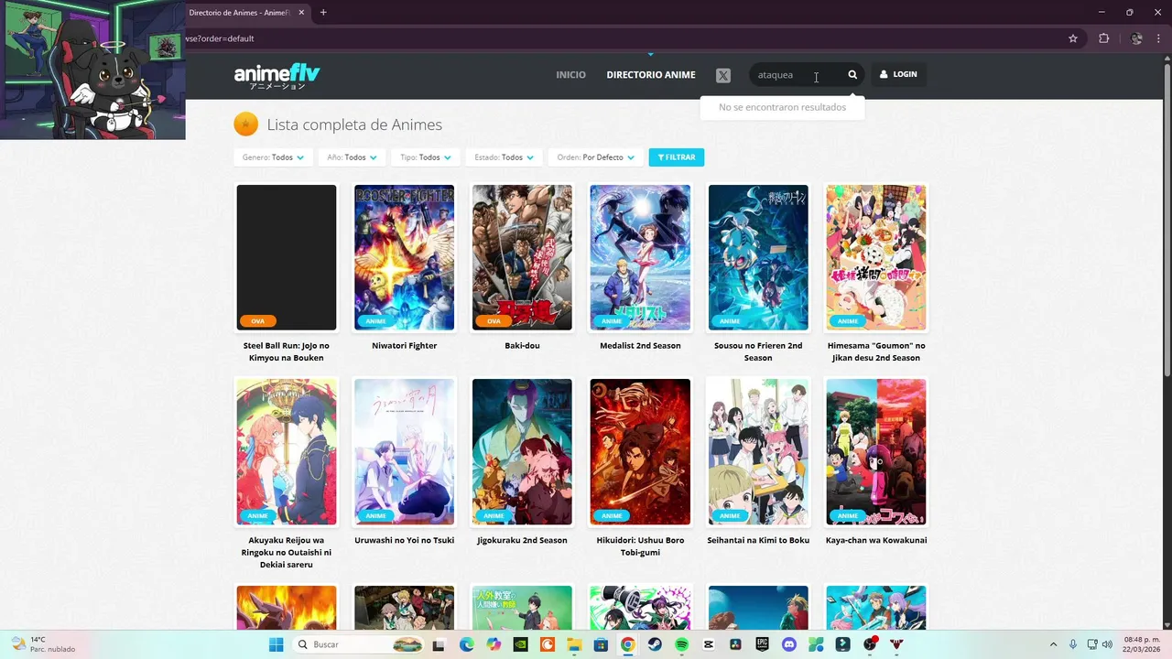Viewport: 1172px width, 659px height.
Task: Click the AnimeFLV logo
Action: [x=277, y=76]
